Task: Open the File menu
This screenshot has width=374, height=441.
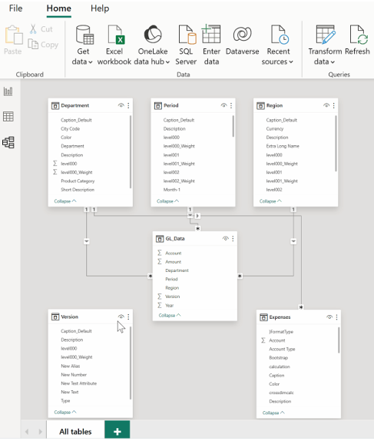Action: click(15, 8)
